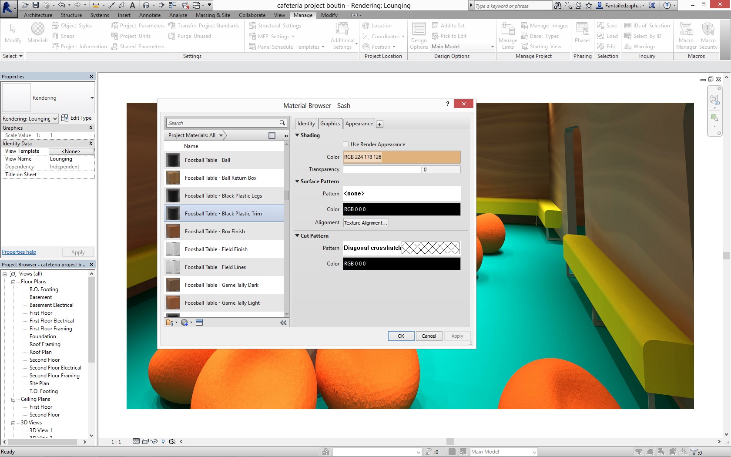
Task: Open the Properties help link
Action: click(19, 252)
